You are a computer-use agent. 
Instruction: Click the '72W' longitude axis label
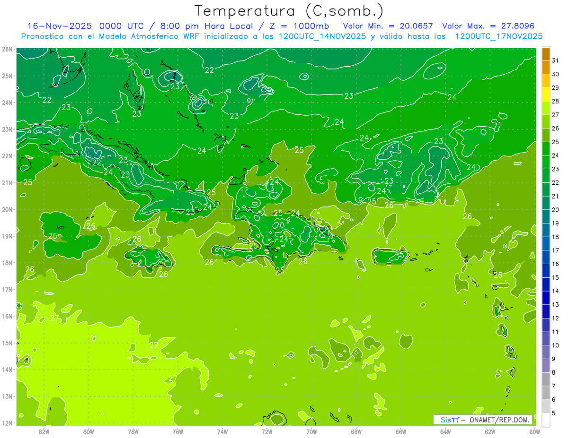click(267, 431)
